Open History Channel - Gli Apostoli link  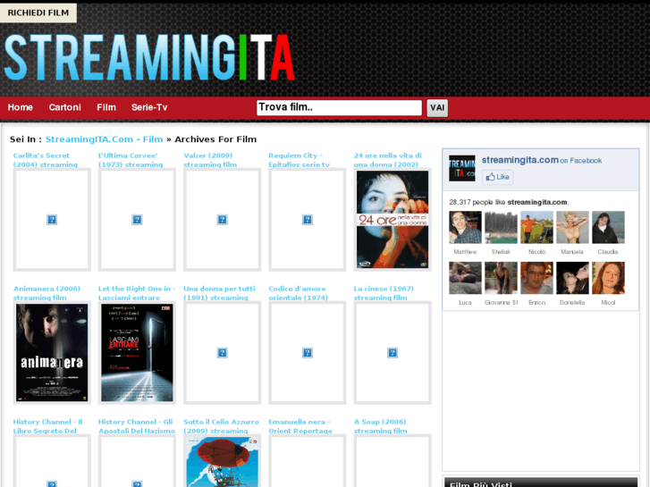pyautogui.click(x=137, y=426)
